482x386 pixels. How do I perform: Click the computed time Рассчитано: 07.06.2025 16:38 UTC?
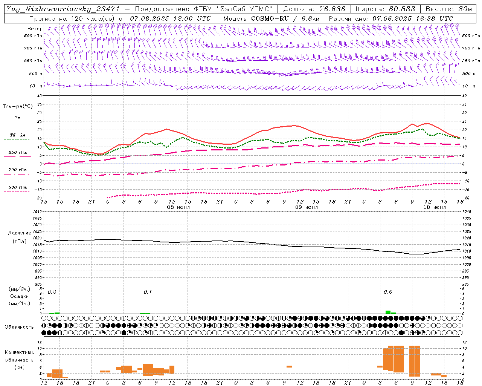pos(391,18)
